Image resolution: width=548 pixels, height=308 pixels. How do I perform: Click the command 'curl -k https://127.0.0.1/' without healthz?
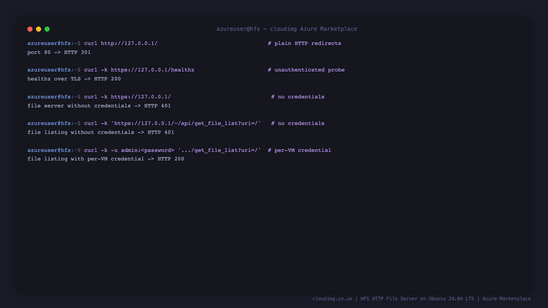(x=128, y=97)
